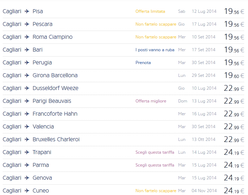Click Offerta limitata on the Pisa flight
This screenshot has height=195, width=248.
pyautogui.click(x=150, y=11)
